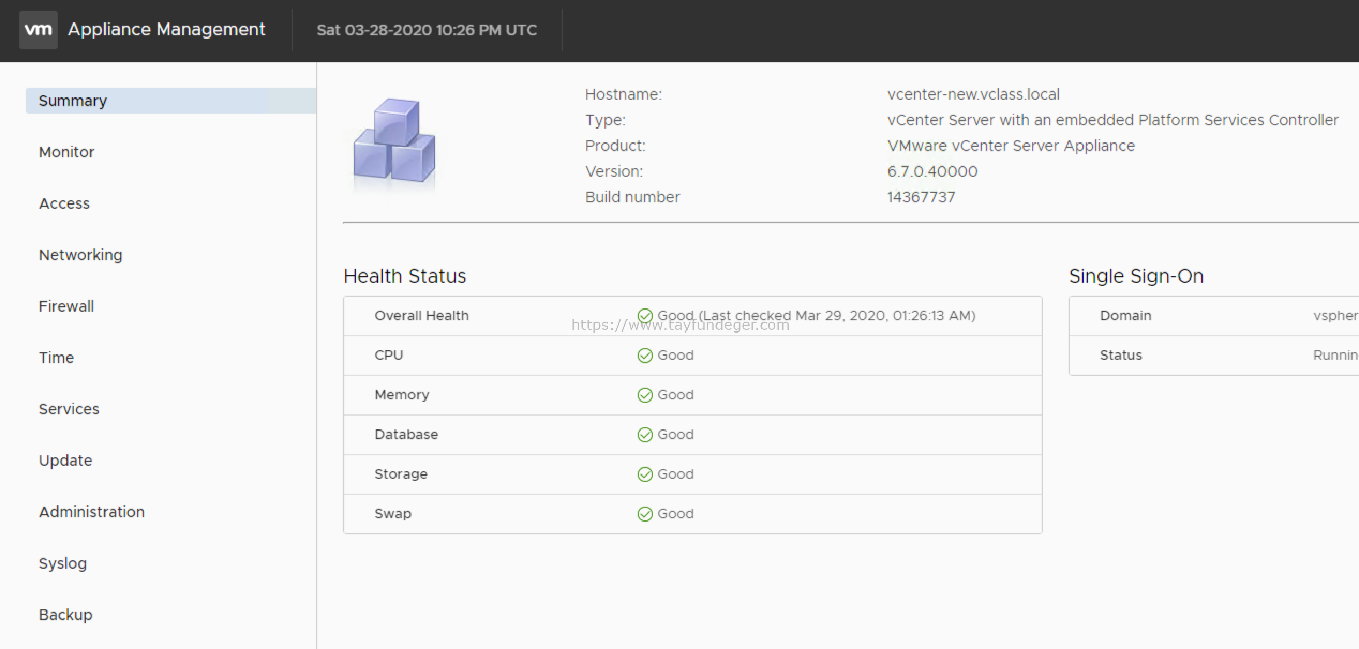Click the Version field label
This screenshot has width=1359, height=649.
coord(614,171)
